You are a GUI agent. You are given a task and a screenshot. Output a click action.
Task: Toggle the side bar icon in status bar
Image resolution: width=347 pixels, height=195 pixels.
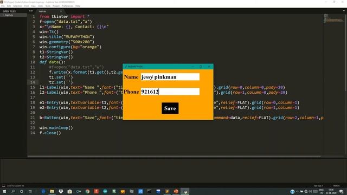click(x=4, y=186)
